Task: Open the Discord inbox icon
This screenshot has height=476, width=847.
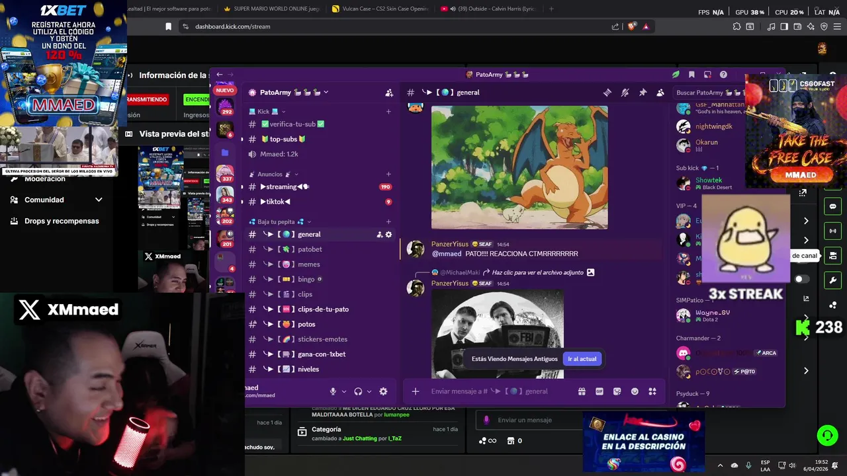Action: point(707,75)
